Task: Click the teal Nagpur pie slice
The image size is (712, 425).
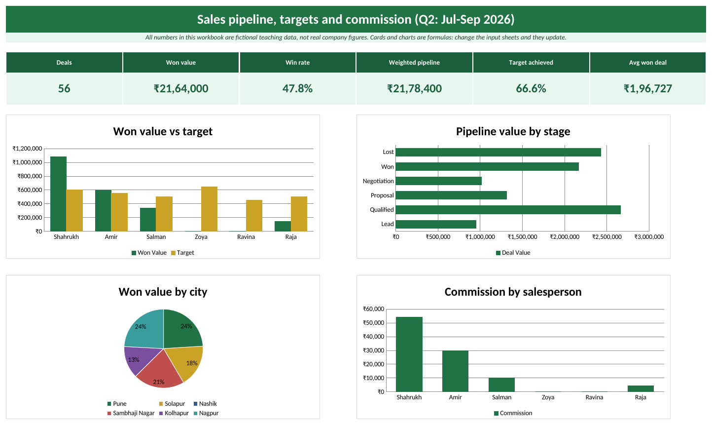Action: pos(145,330)
